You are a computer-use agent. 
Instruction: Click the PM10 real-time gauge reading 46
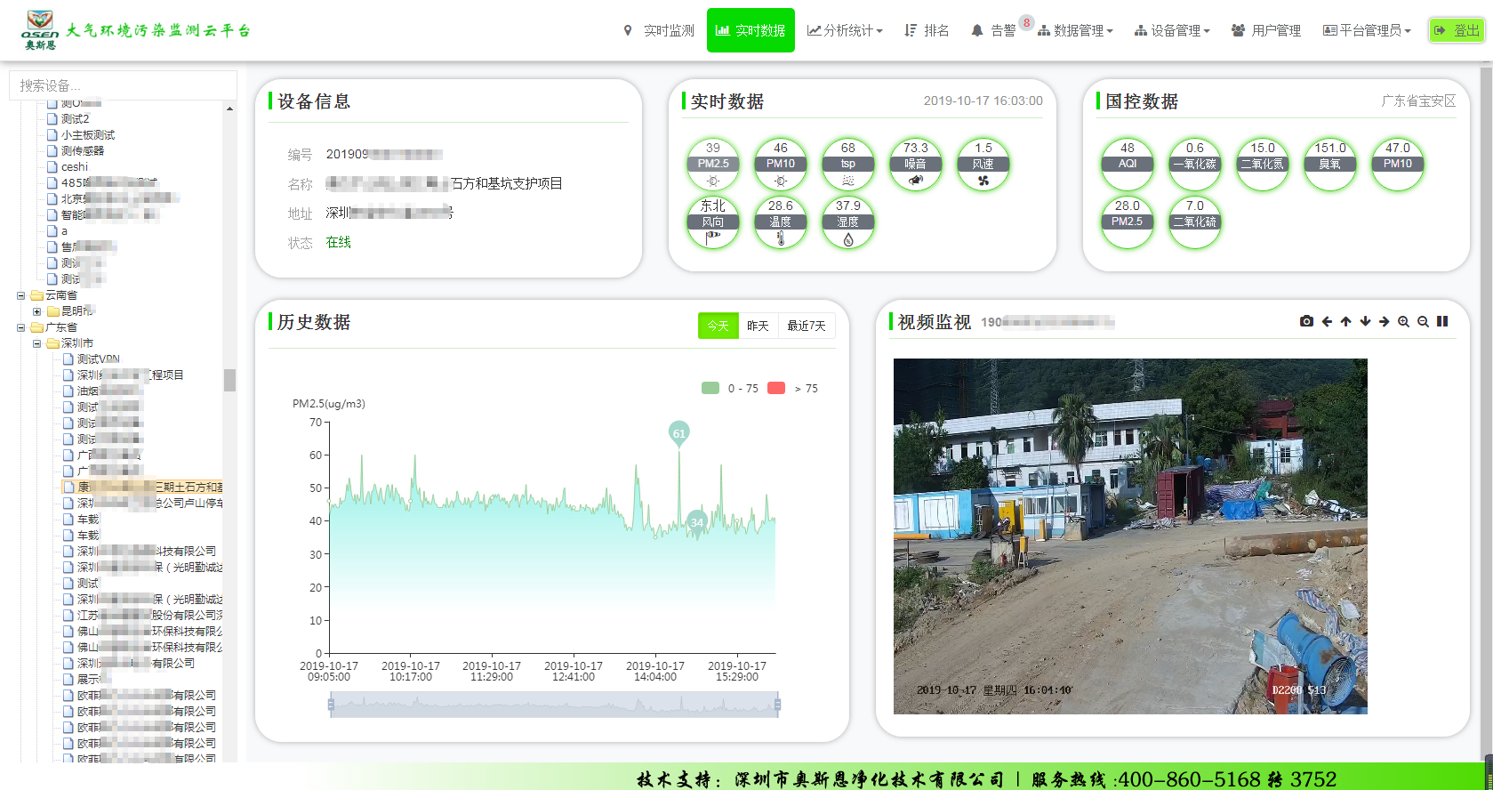(781, 164)
